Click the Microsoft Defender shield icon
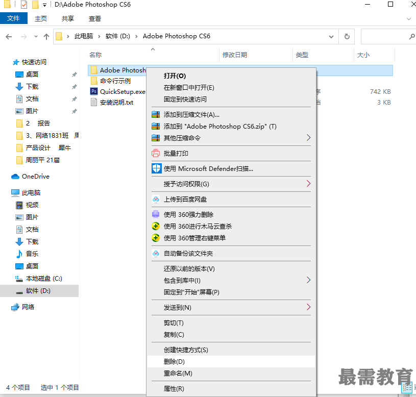The width and height of the screenshot is (416, 397). click(156, 168)
